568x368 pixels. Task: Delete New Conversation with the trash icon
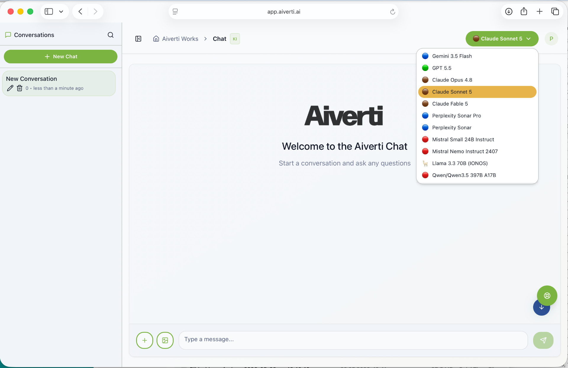(x=20, y=88)
